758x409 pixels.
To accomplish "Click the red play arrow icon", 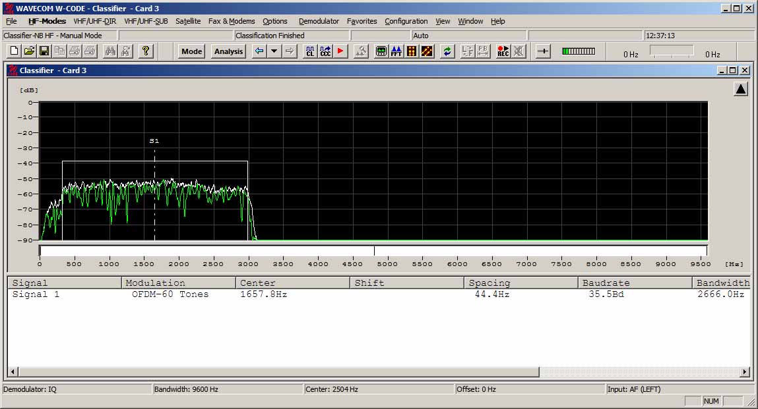I will [340, 51].
